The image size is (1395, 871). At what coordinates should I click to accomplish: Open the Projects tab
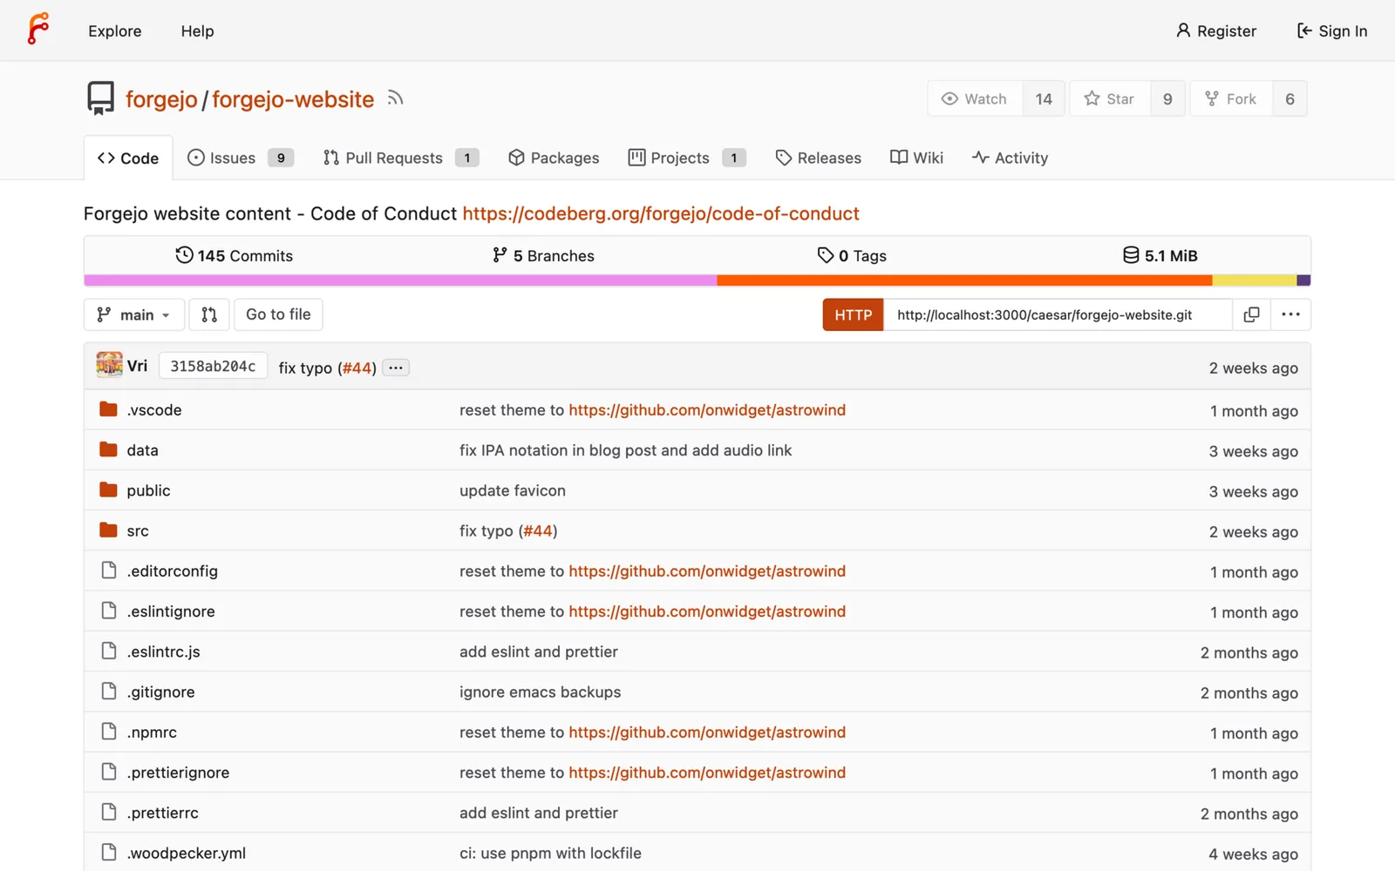coord(687,158)
